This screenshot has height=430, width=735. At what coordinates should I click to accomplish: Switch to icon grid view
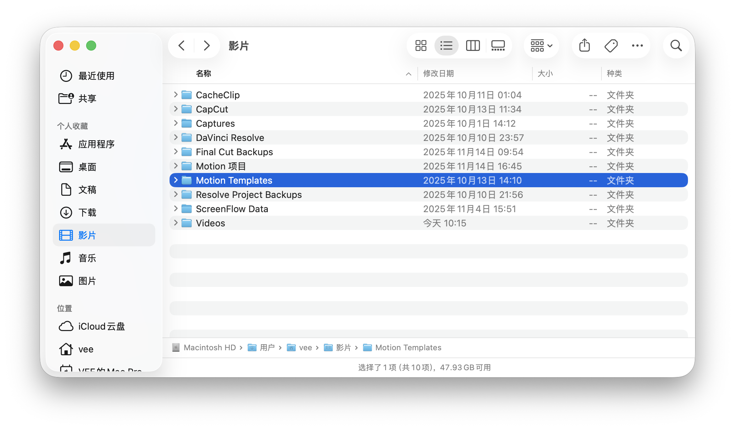click(421, 46)
